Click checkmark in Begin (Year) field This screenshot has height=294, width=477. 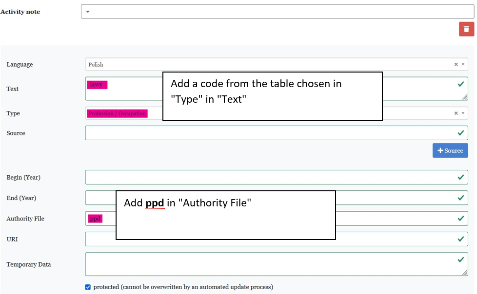click(461, 177)
